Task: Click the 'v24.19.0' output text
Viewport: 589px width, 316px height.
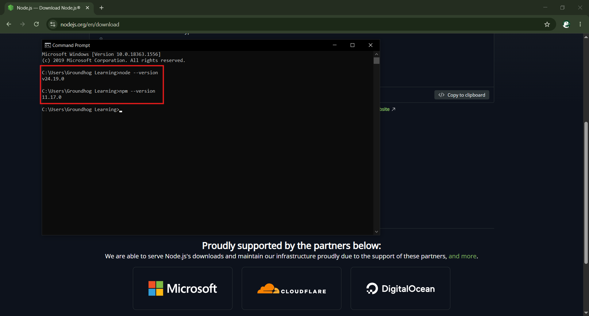Action: point(53,79)
